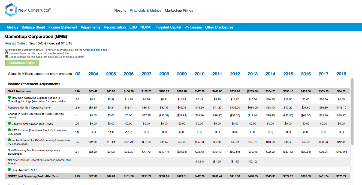Image resolution: width=362 pixels, height=185 pixels.
Task: Select the 2006 year column header
Action: coord(129,74)
